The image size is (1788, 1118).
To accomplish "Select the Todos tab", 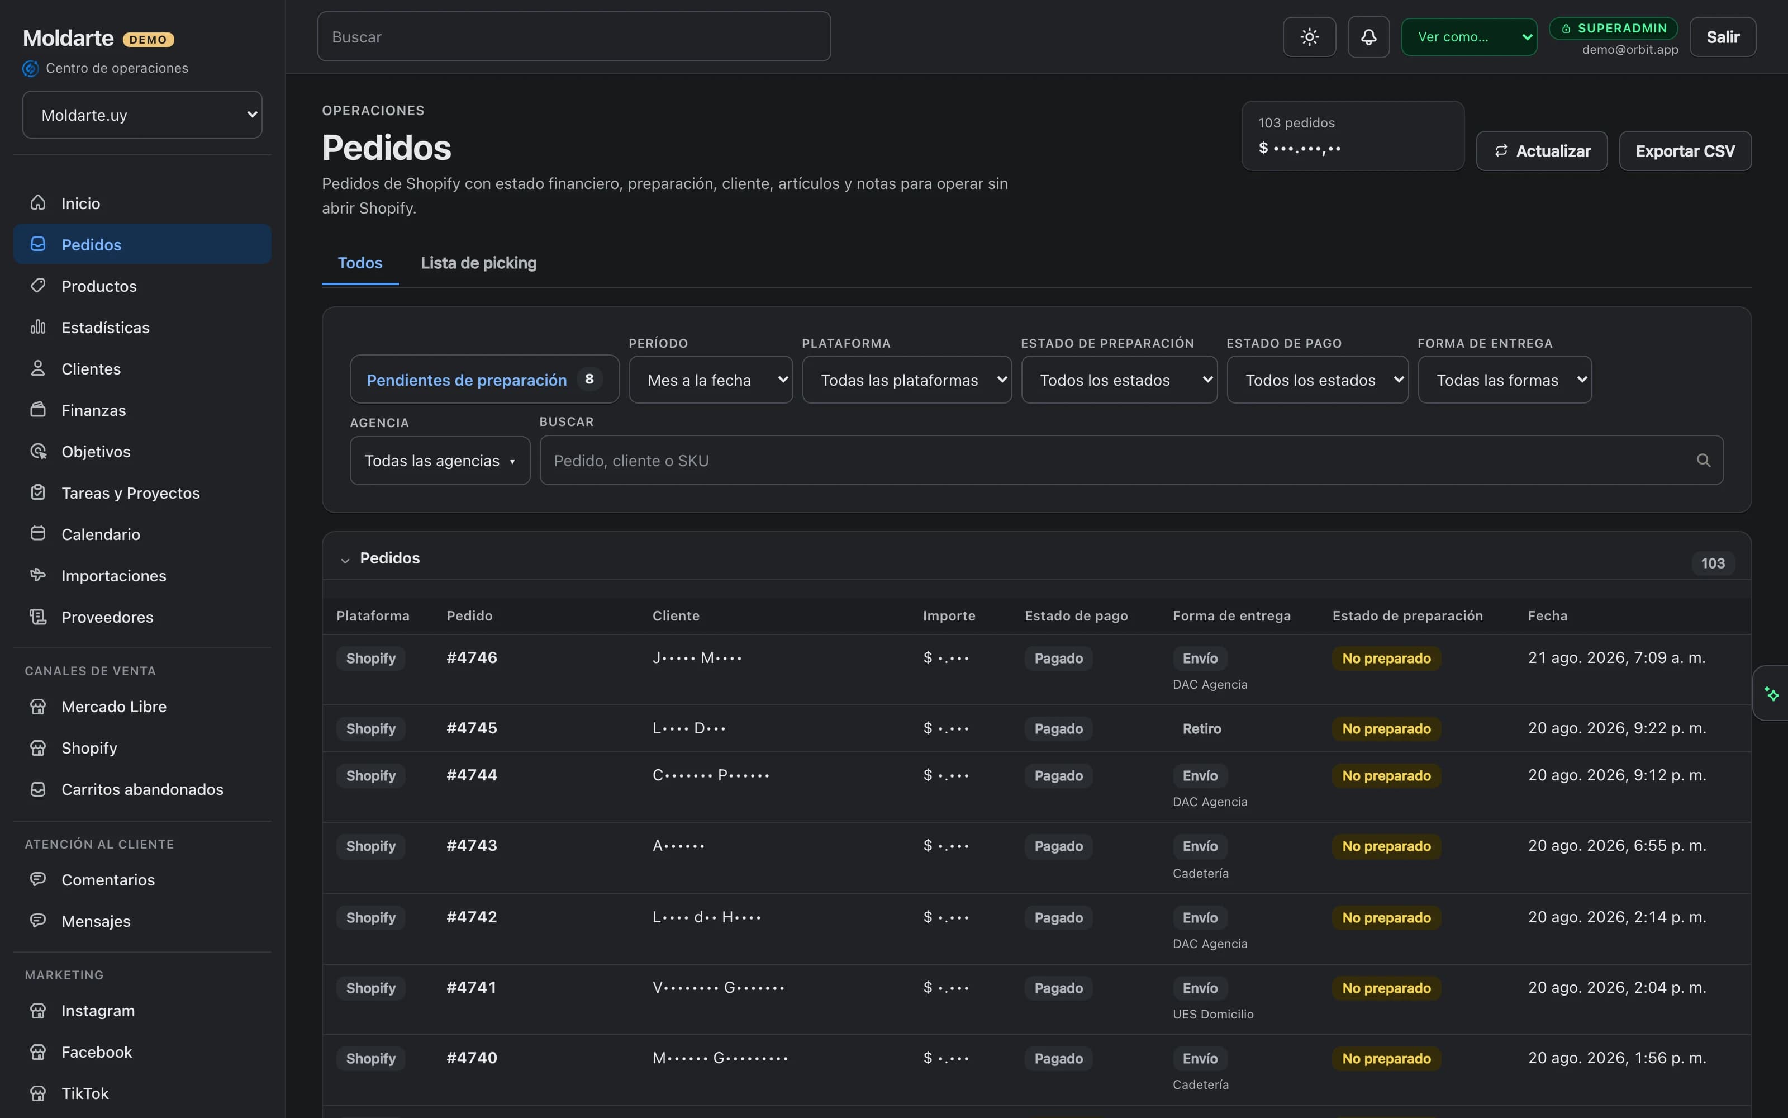I will tap(360, 263).
